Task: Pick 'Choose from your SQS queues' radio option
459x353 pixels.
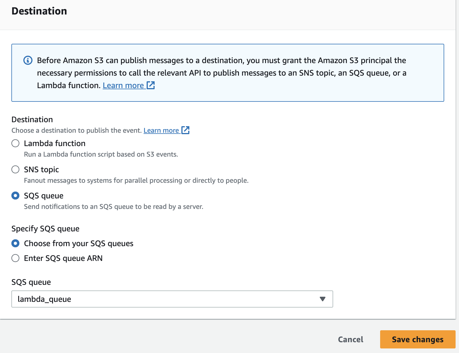Action: point(15,243)
